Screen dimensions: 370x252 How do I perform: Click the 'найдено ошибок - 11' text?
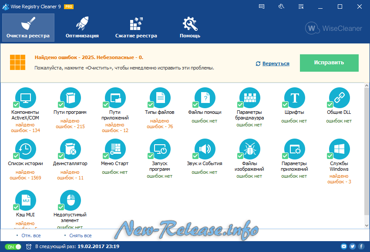pyautogui.click(x=70, y=175)
